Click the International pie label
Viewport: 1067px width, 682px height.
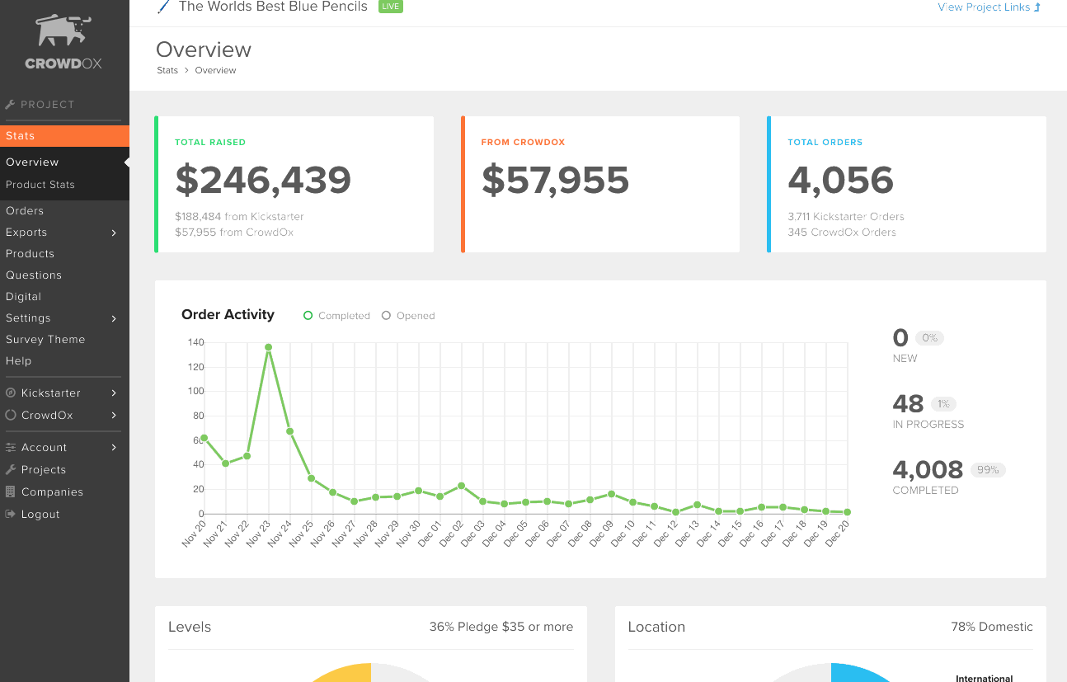pos(984,678)
